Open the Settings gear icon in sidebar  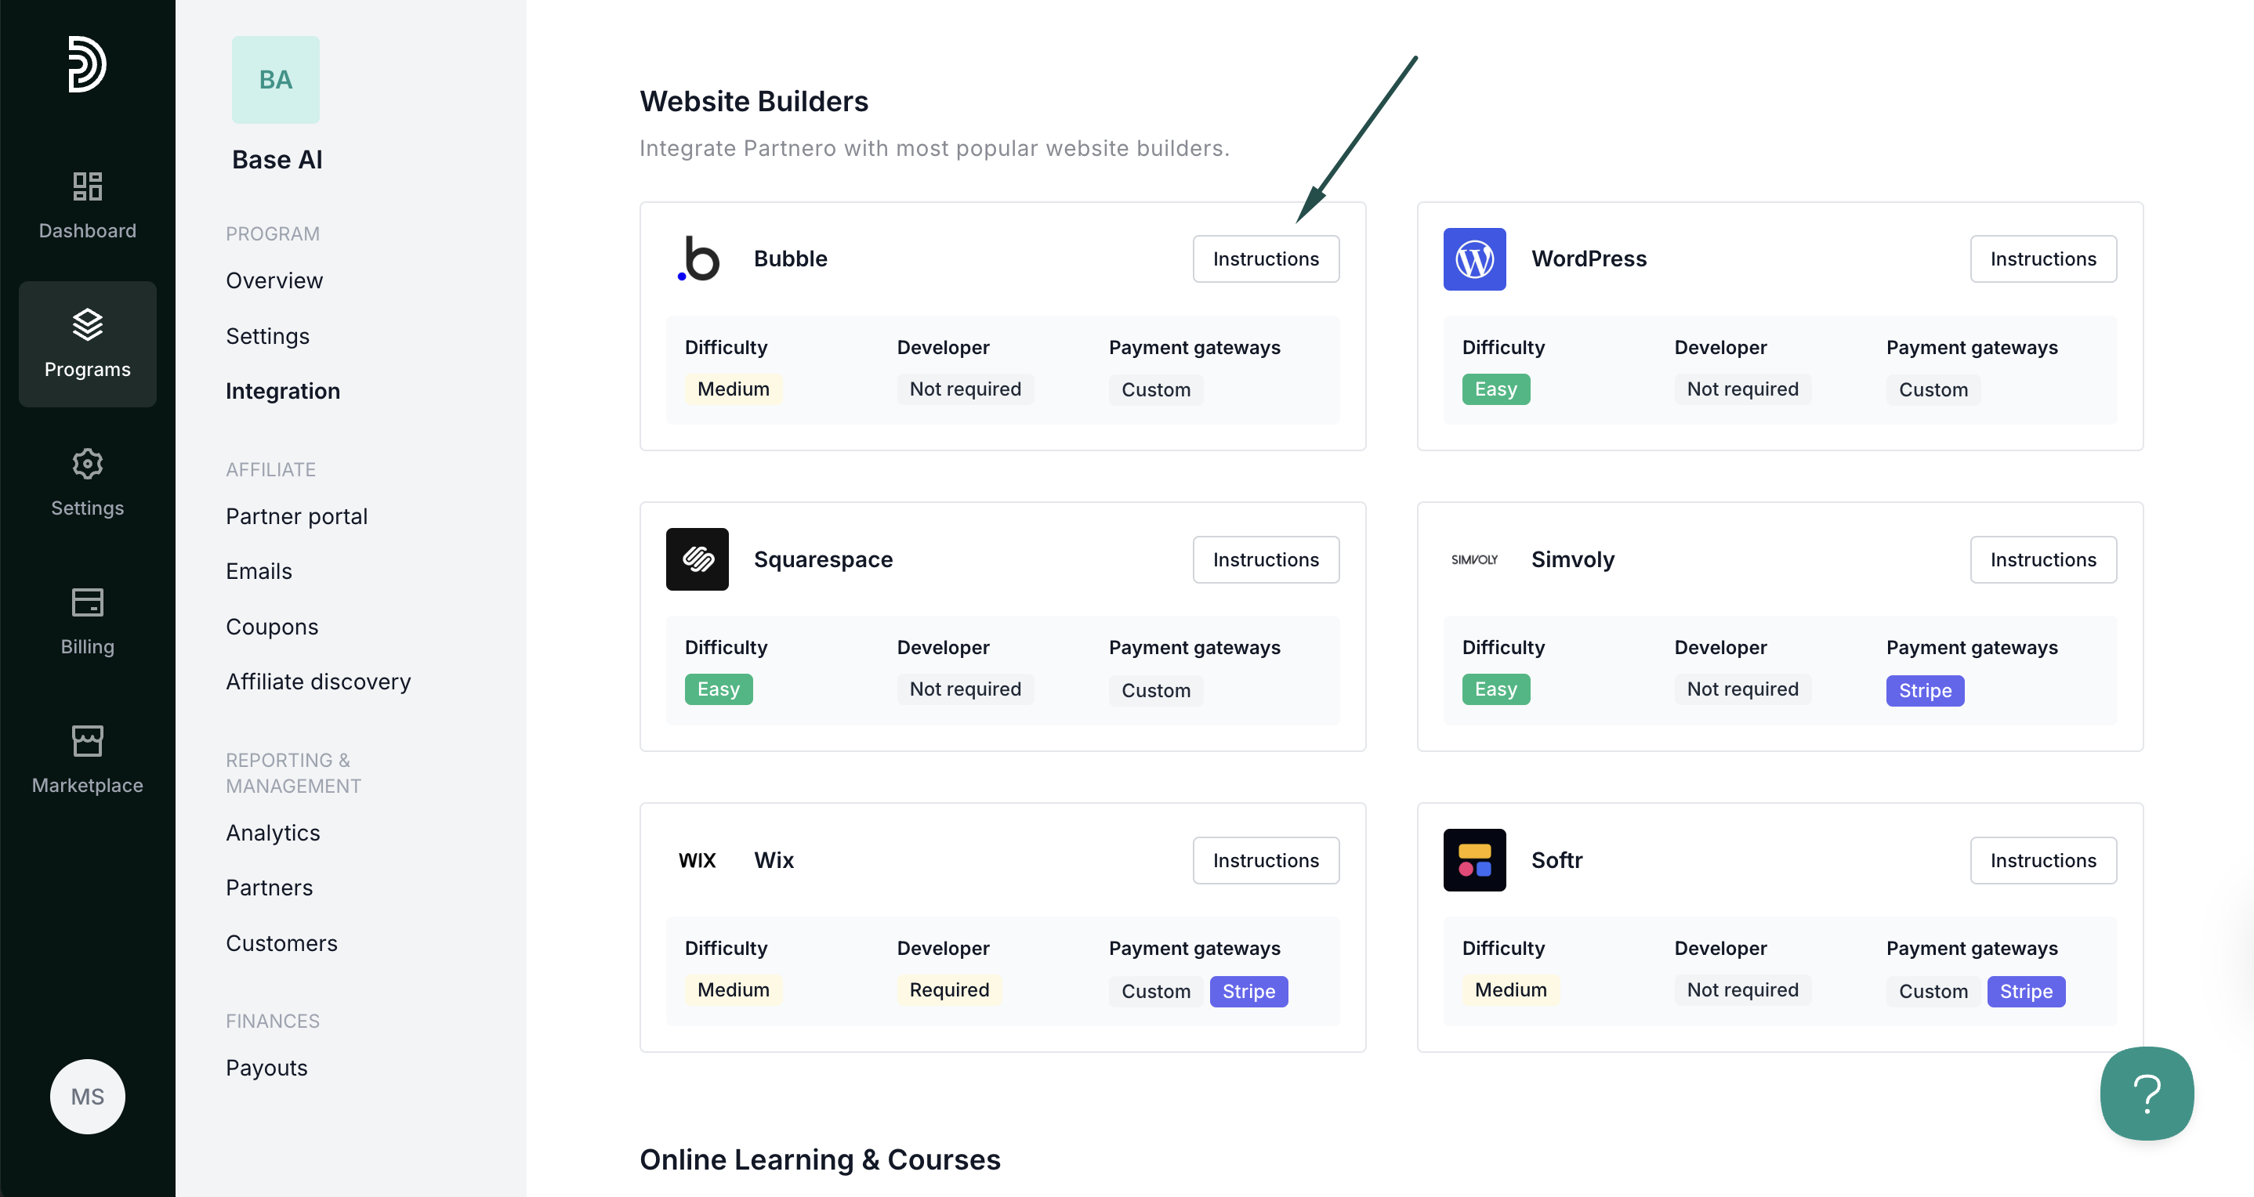coord(88,464)
